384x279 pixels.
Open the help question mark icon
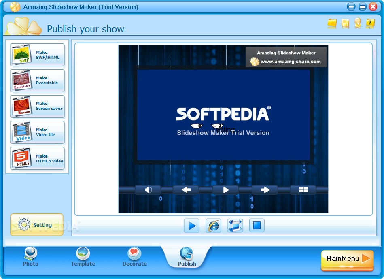pyautogui.click(x=370, y=23)
